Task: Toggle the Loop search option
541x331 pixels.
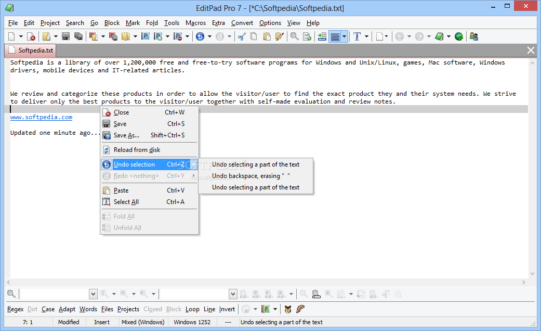Action: [192, 309]
